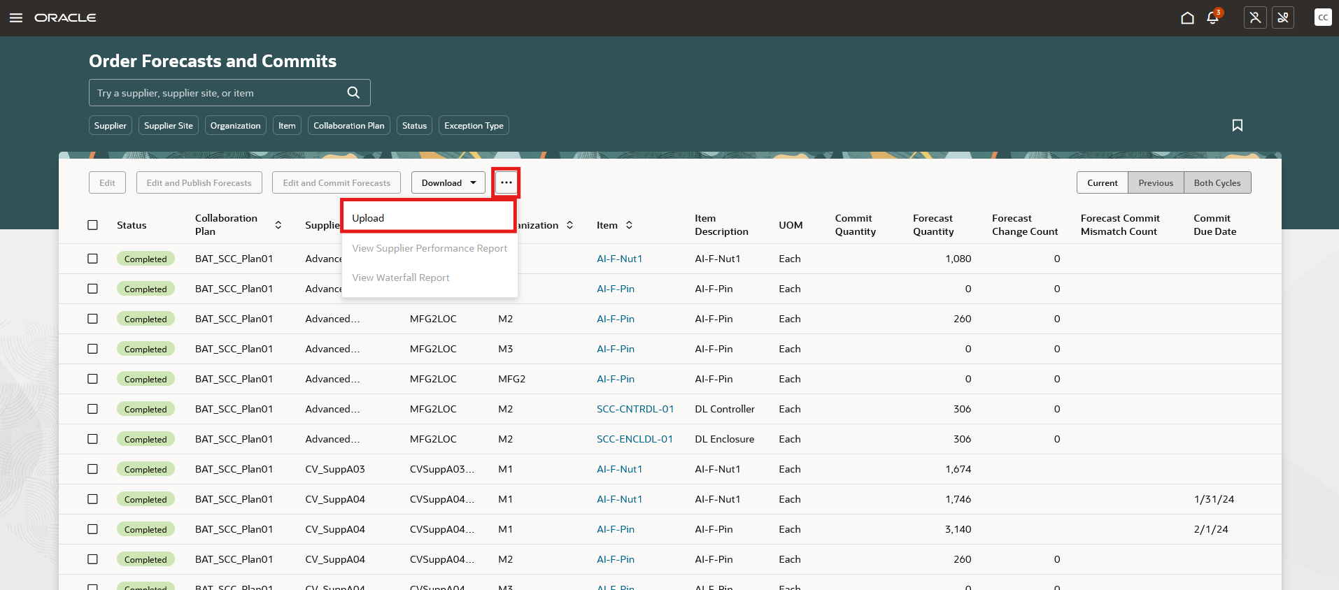Check the row with commit due 1/31/24
The width and height of the screenshot is (1339, 590).
click(x=92, y=499)
